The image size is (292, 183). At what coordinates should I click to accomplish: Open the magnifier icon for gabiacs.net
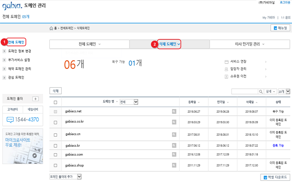point(174,111)
